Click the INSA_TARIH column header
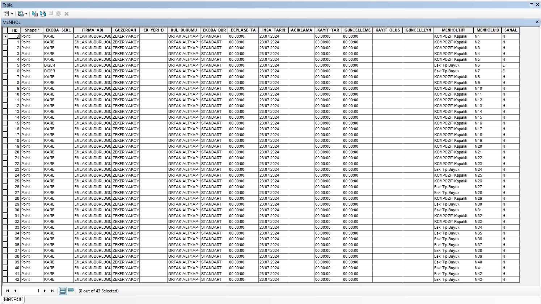This screenshot has width=541, height=304. pos(274,30)
